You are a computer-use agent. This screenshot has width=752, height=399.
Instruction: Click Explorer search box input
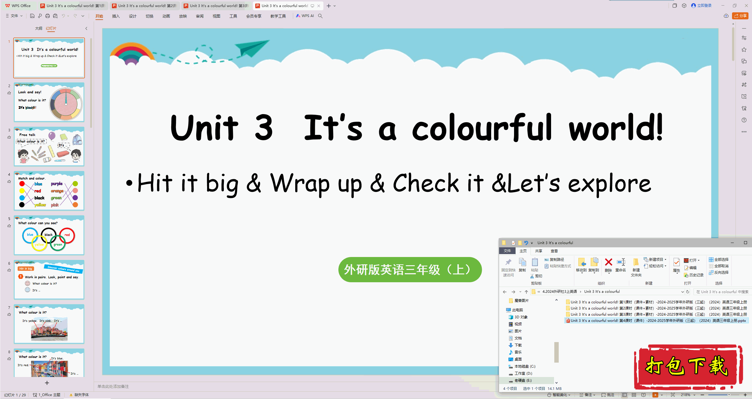[x=722, y=292]
